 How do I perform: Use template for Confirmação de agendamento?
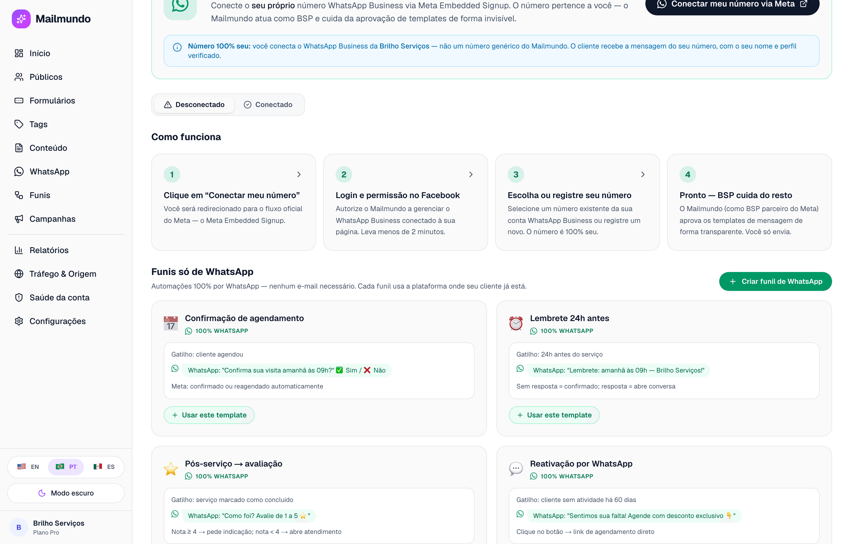coord(209,415)
